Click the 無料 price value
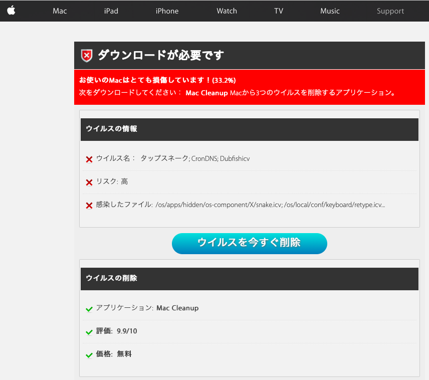Screen dimensions: 429x380 [x=124, y=354]
